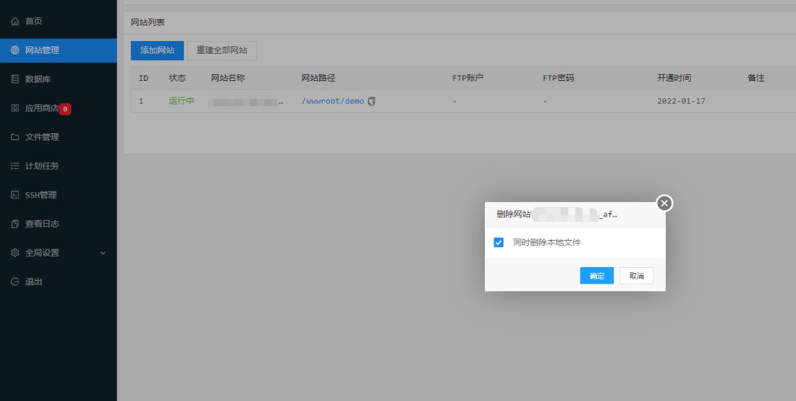The image size is (796, 401).
Task: Click the red badge on 应用商店
Action: pos(65,109)
